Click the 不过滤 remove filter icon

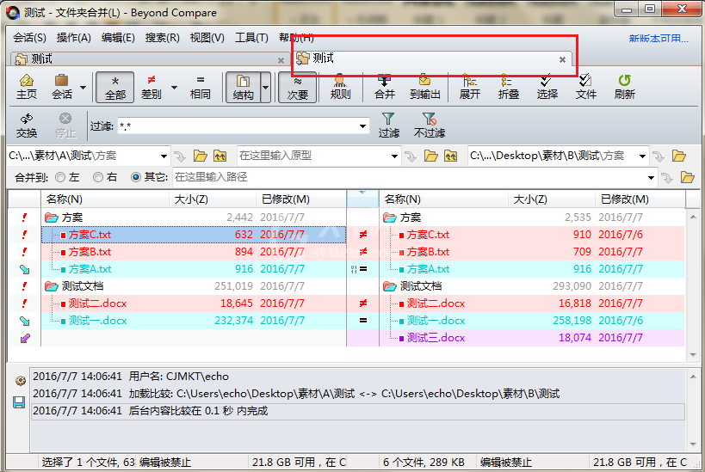point(430,126)
